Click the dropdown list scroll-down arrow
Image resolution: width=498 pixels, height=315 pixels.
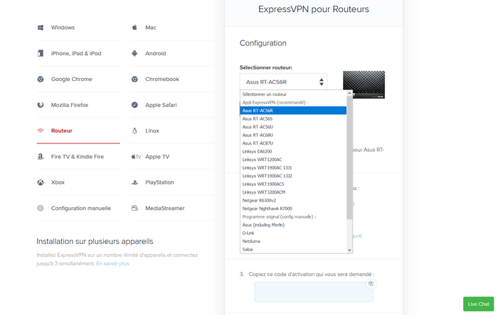pos(349,250)
